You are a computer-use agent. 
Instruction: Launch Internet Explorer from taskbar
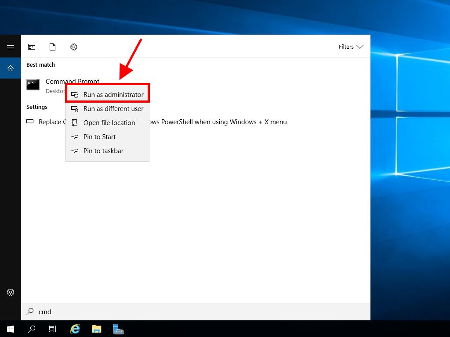pos(75,329)
